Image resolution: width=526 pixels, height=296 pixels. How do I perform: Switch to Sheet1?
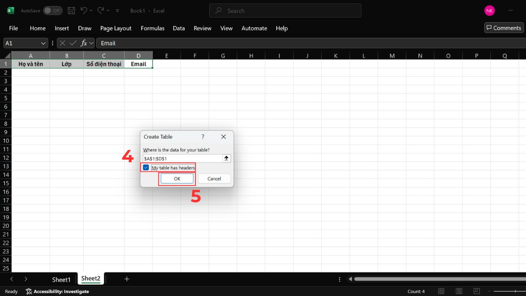61,279
